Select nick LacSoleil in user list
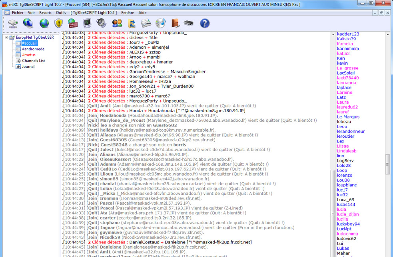Screen dimensions: 393x257 [346, 73]
